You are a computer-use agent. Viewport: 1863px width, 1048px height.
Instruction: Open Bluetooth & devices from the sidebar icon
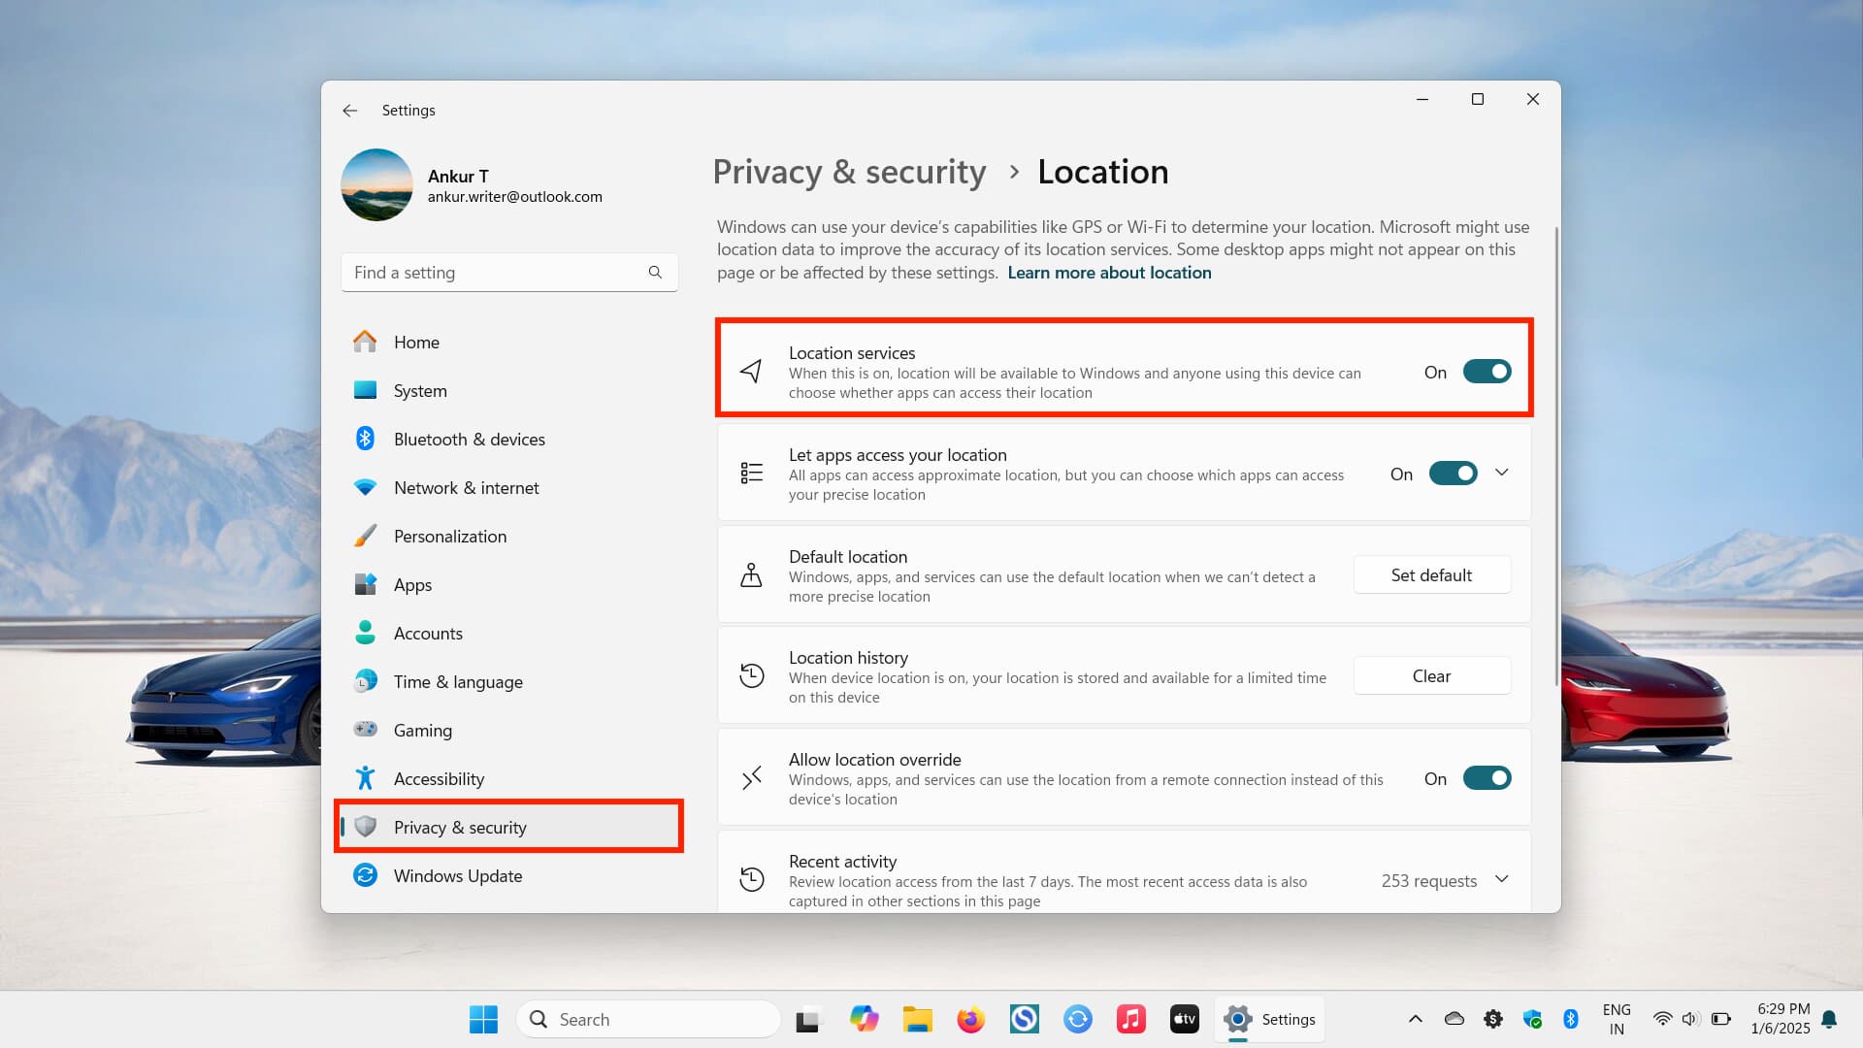[x=366, y=439]
